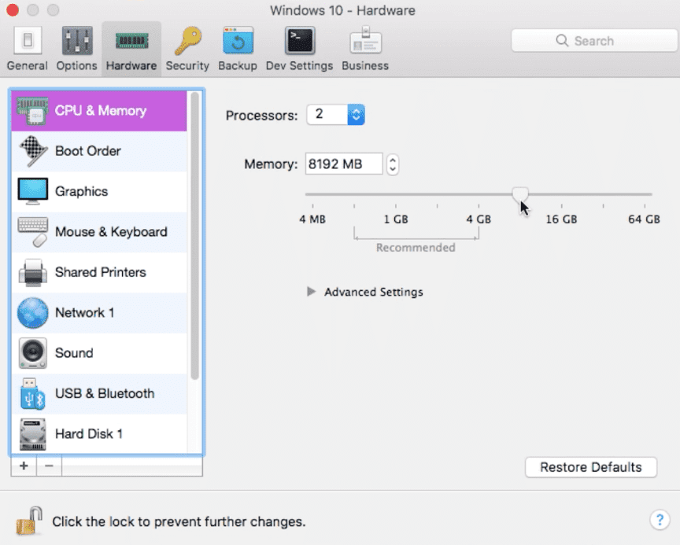
Task: Open the Backup settings tab
Action: pos(237,49)
